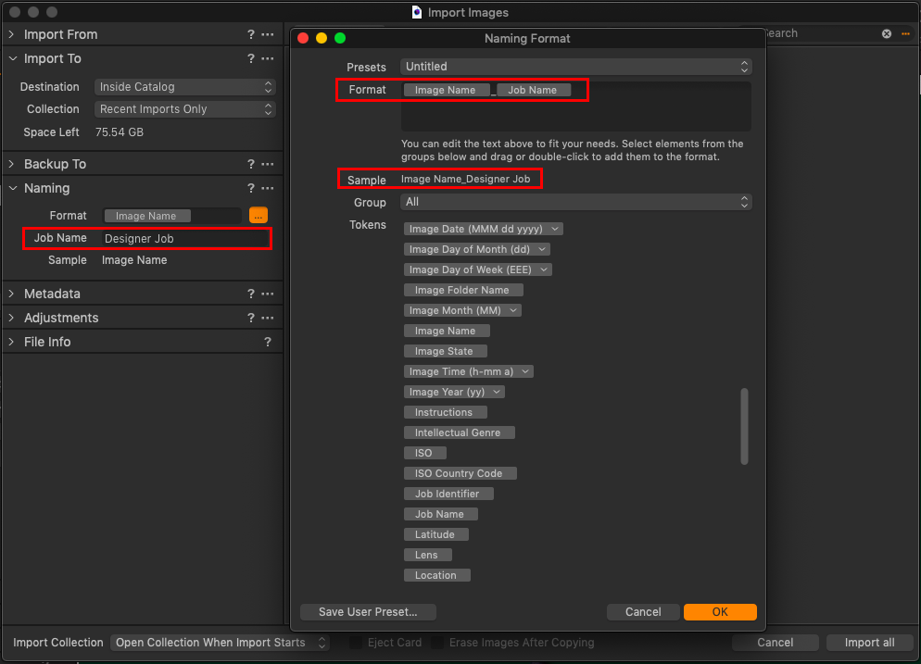Click the File Info help icon

[x=268, y=342]
